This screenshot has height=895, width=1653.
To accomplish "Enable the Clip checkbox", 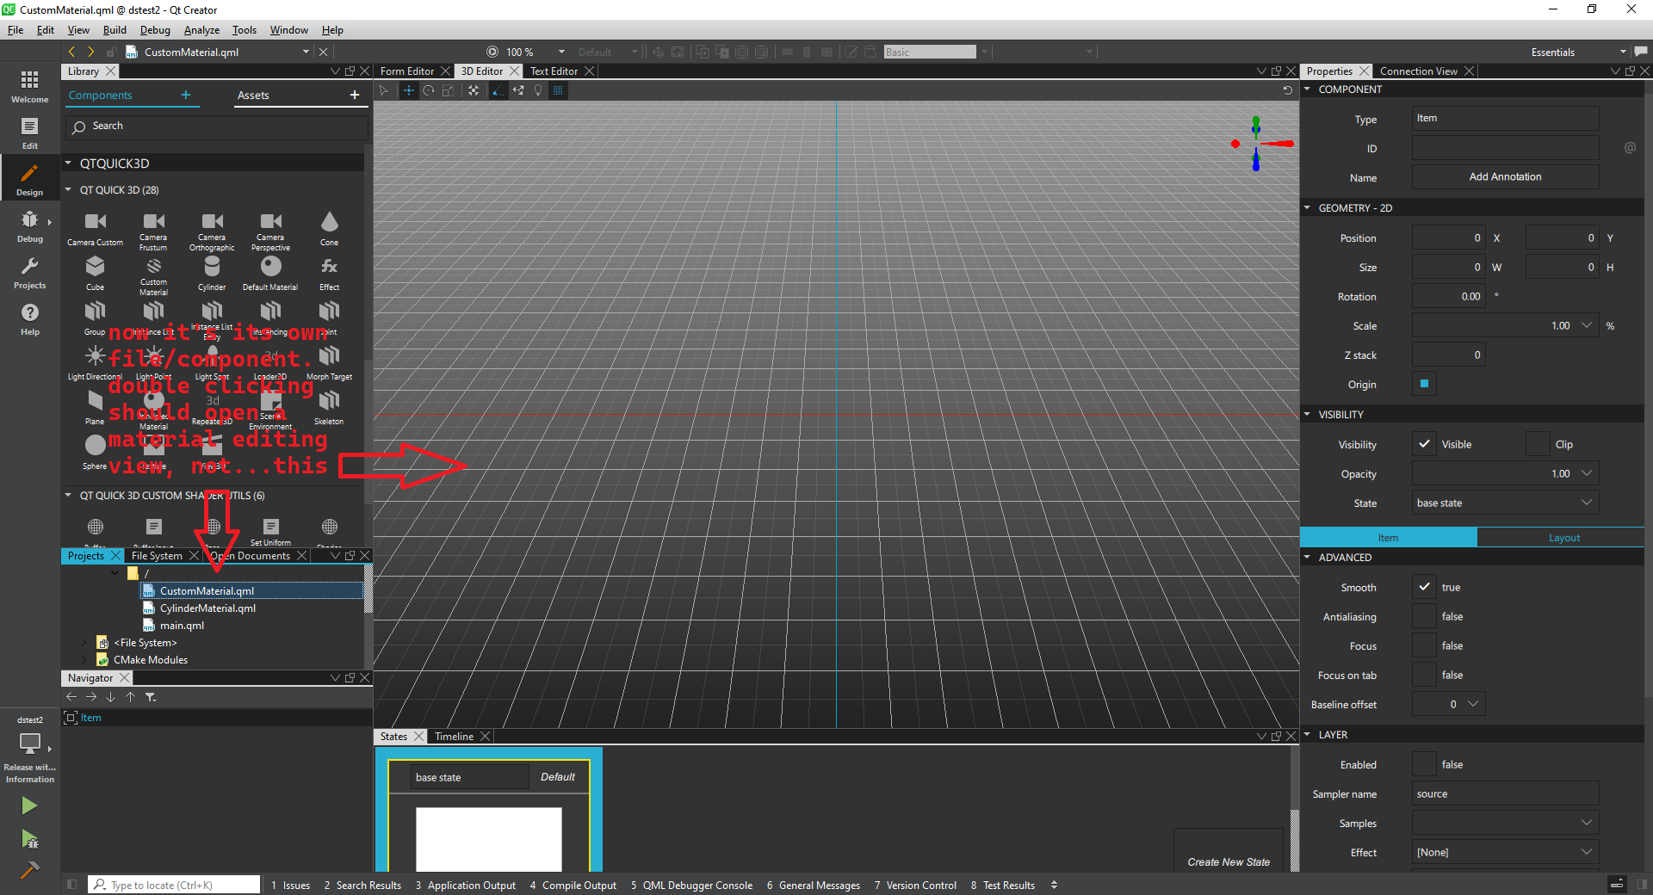I will point(1538,444).
